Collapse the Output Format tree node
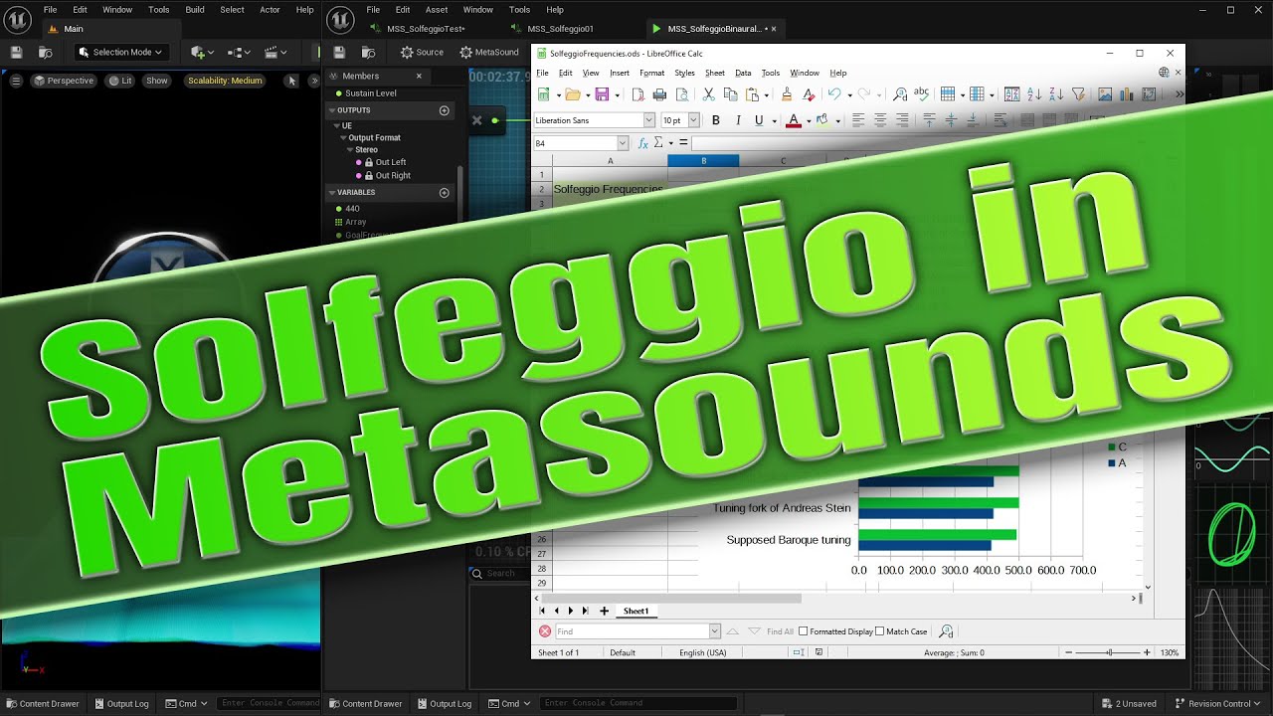 coord(343,138)
